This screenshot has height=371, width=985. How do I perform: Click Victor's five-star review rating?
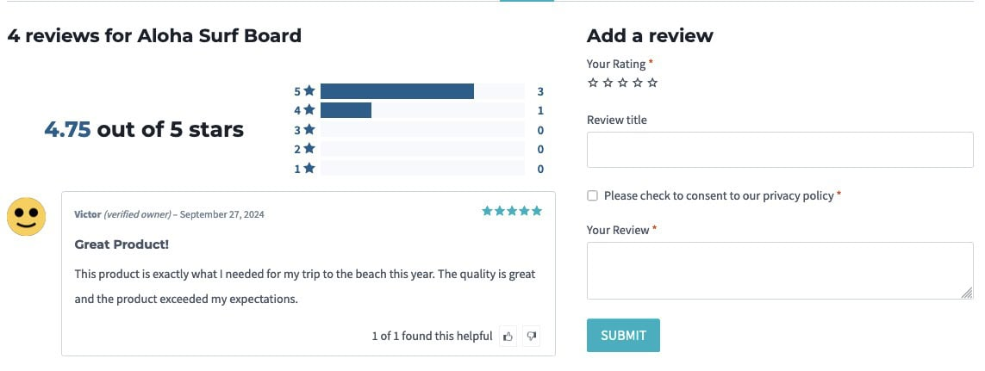coord(512,211)
